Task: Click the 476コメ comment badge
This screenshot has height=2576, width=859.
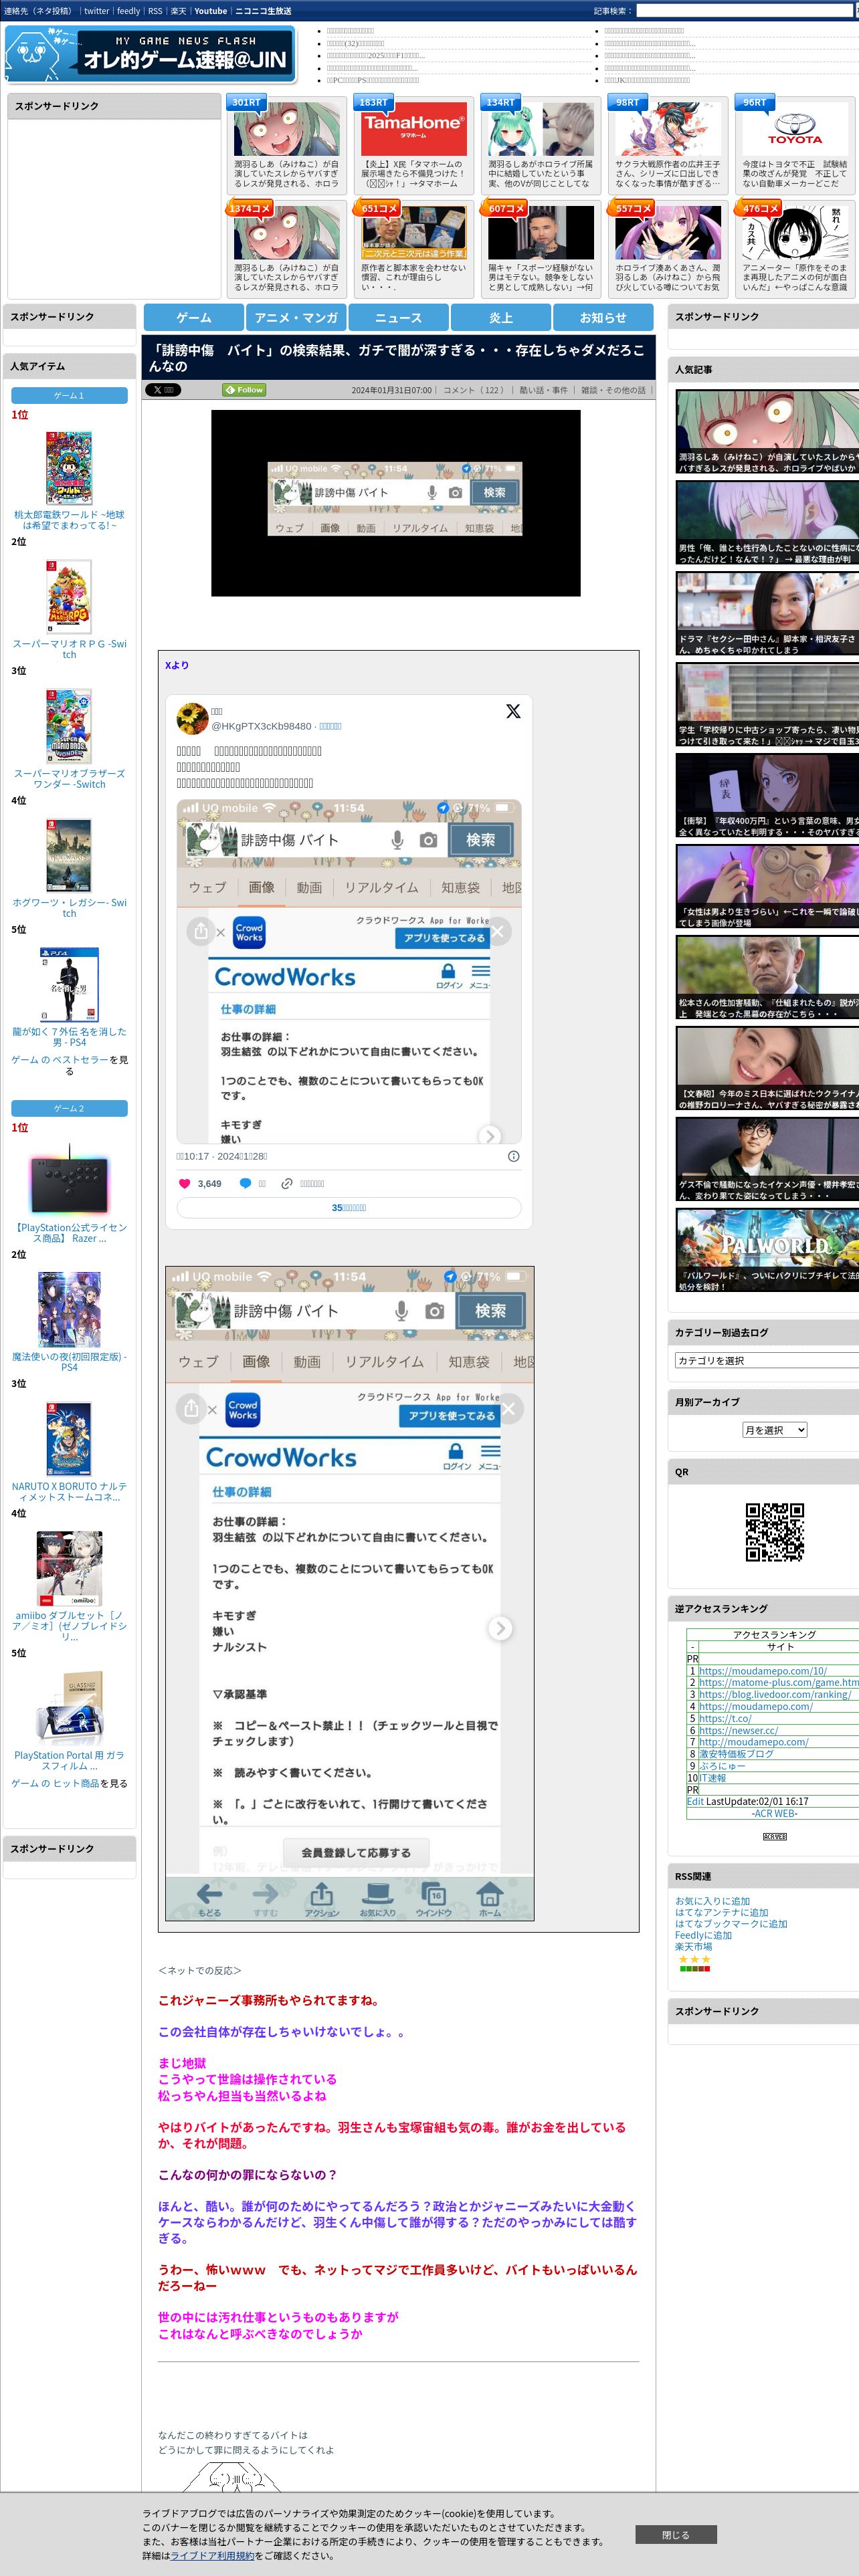Action: pyautogui.click(x=759, y=208)
